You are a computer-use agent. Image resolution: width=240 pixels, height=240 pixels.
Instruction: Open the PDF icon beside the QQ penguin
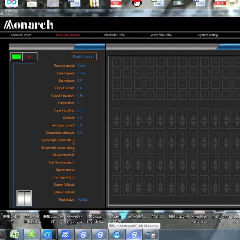pos(116,3)
